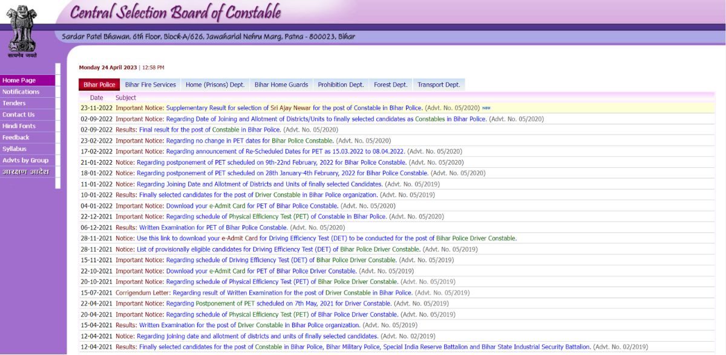Switch to the Forest Dept. tab
This screenshot has width=726, height=355.
click(x=391, y=85)
